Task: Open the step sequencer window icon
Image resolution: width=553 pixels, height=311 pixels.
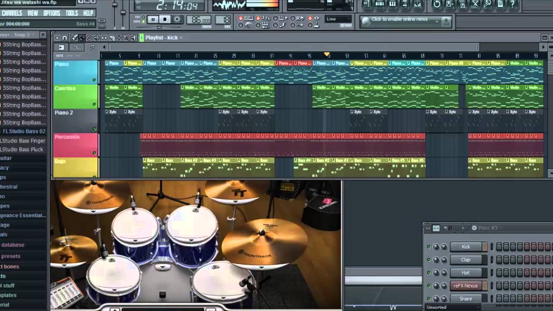Action: click(380, 4)
